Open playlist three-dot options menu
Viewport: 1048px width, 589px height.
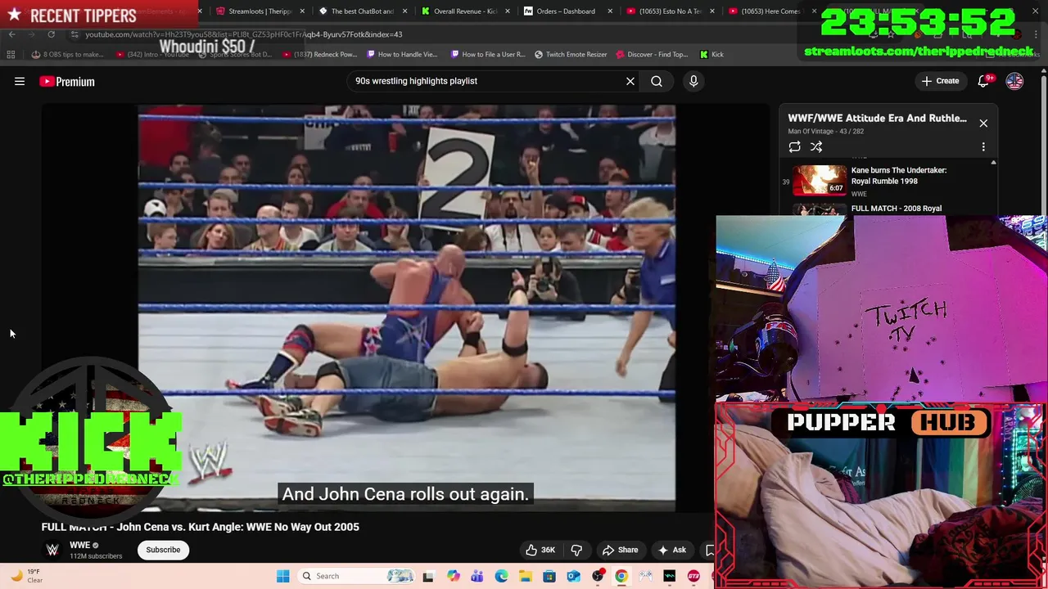point(983,147)
